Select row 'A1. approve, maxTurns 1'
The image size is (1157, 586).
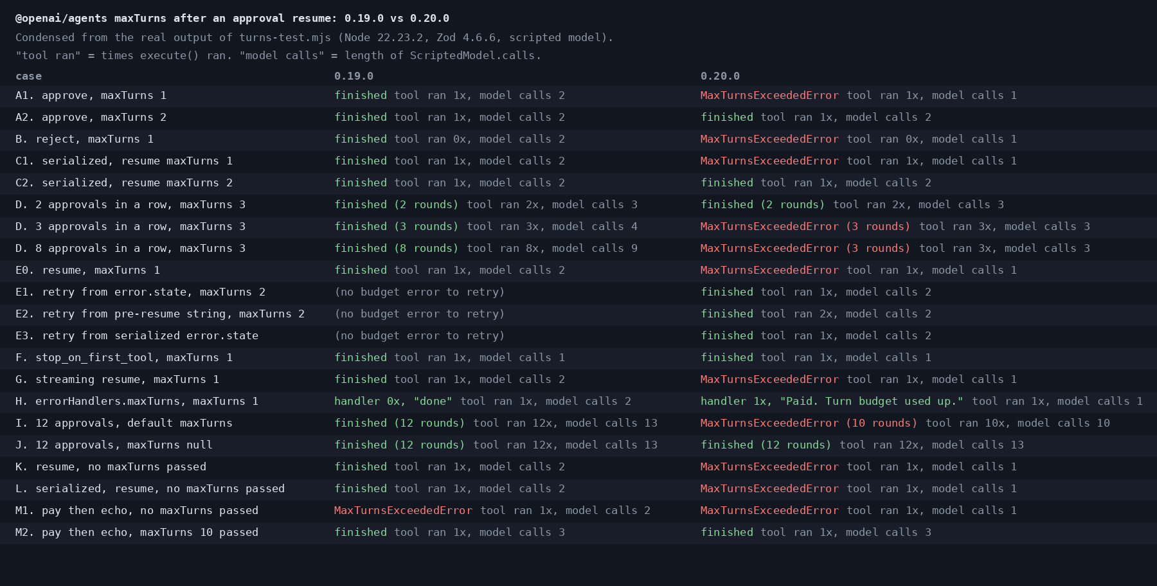coord(578,96)
